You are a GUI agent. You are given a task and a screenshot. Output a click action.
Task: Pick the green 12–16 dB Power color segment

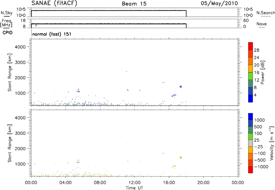(251, 76)
